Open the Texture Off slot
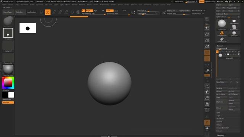 pyautogui.click(x=8, y=58)
